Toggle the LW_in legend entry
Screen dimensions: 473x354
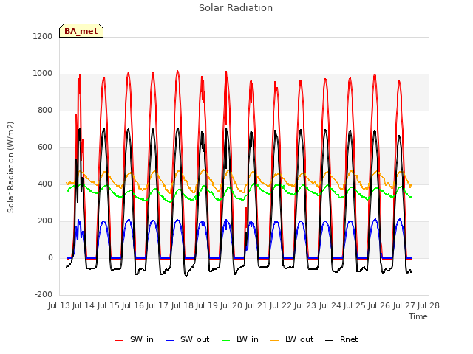[240, 339]
